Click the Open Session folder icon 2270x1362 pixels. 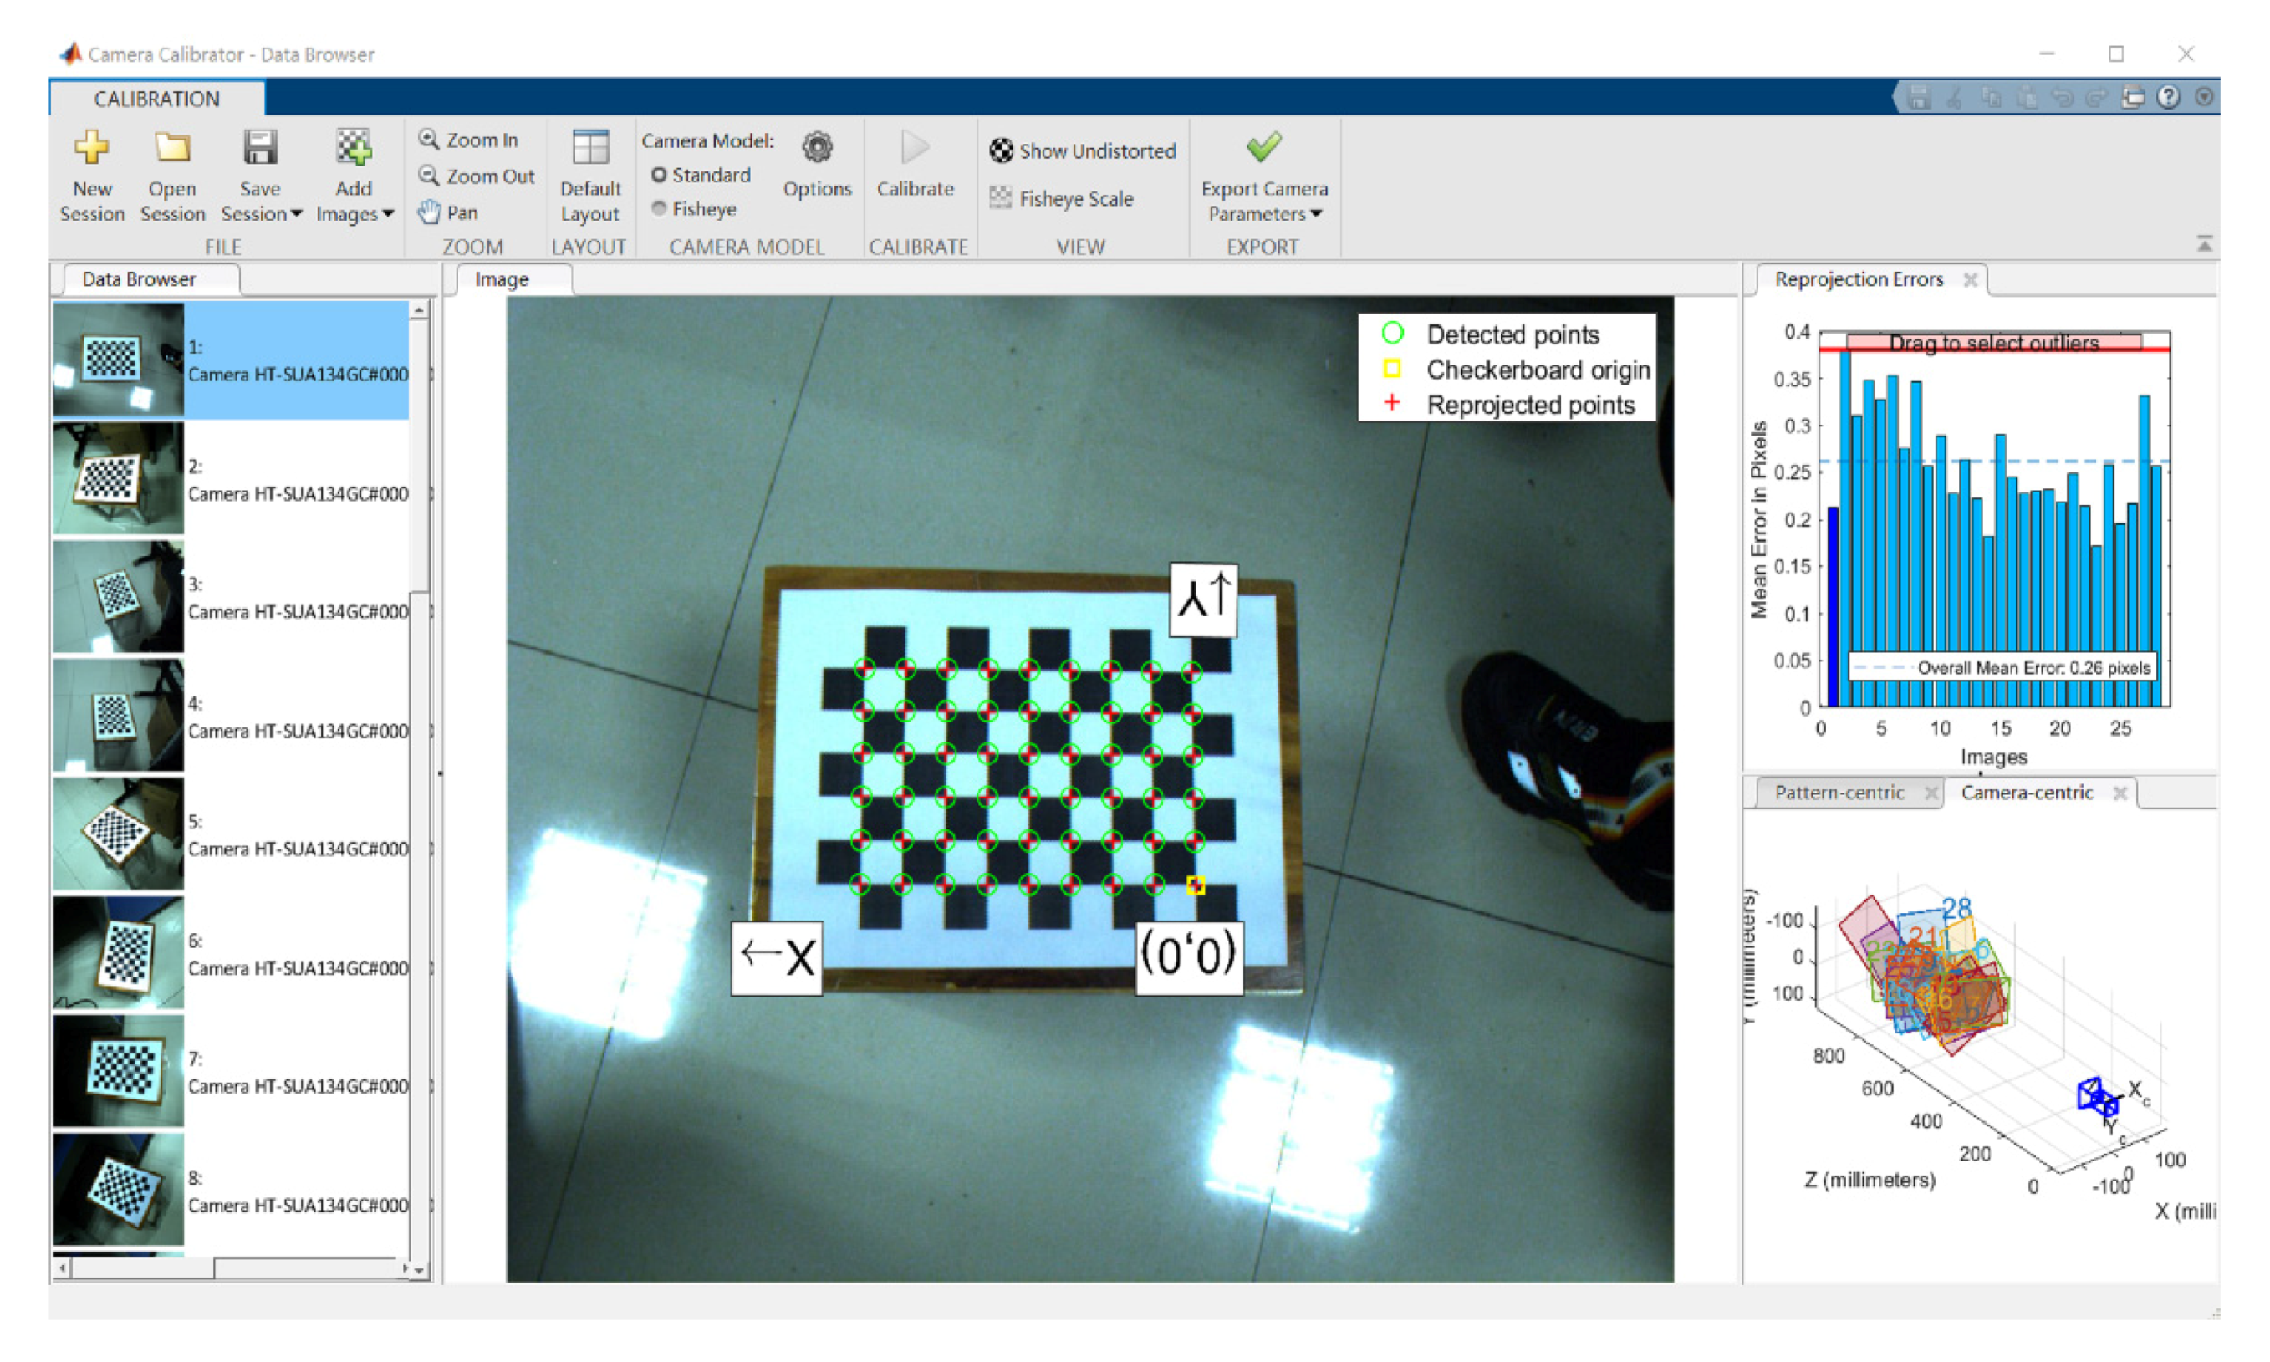(x=171, y=147)
